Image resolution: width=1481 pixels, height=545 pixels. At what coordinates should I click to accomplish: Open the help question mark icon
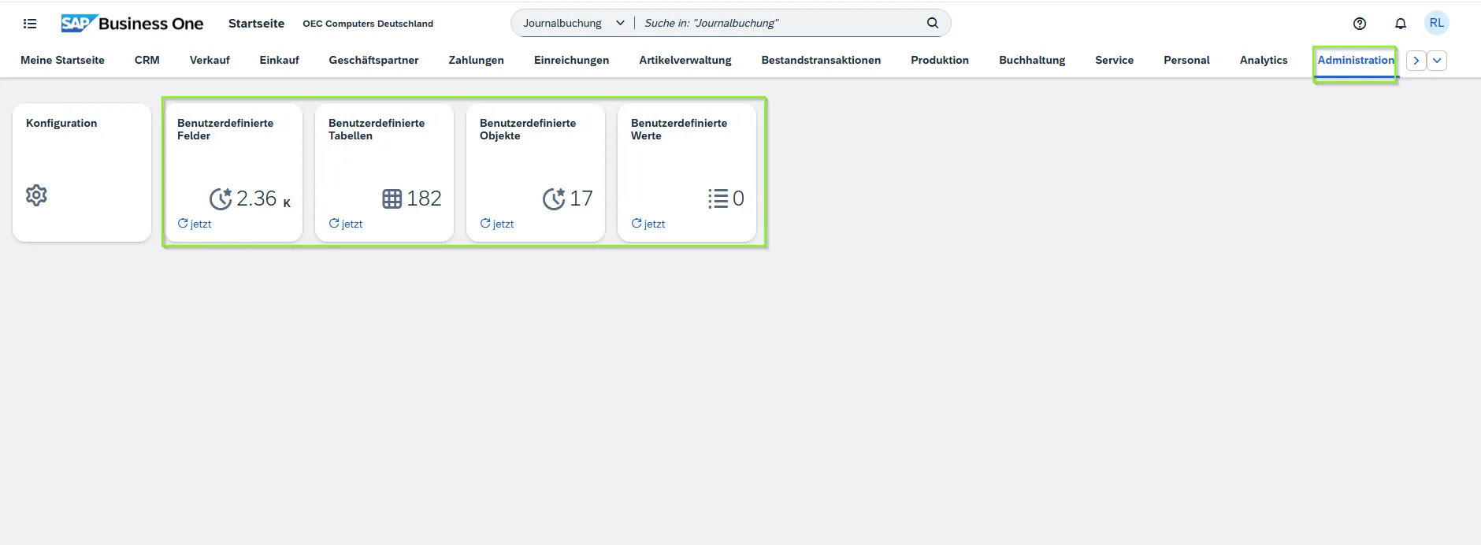click(1360, 24)
